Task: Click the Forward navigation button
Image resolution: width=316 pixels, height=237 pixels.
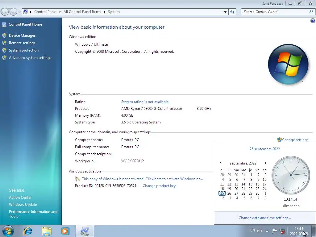Action: 13,12
